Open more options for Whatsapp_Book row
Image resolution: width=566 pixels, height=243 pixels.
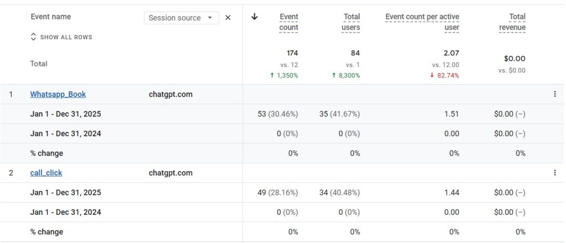tap(554, 94)
